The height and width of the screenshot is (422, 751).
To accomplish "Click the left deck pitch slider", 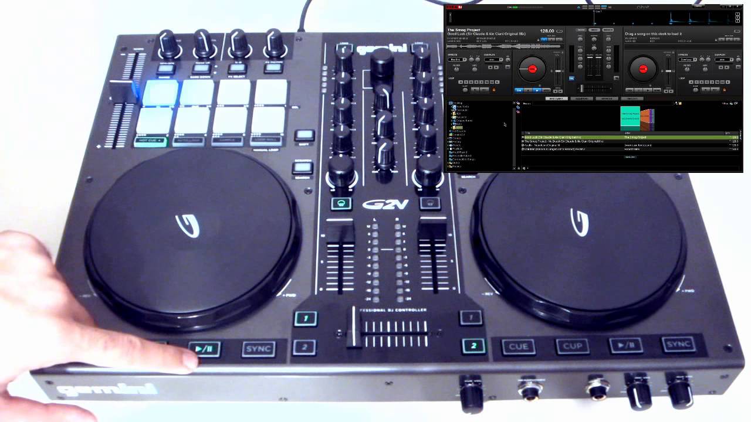I will click(559, 70).
